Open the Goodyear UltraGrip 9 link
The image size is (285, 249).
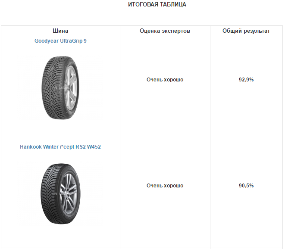pyautogui.click(x=60, y=41)
